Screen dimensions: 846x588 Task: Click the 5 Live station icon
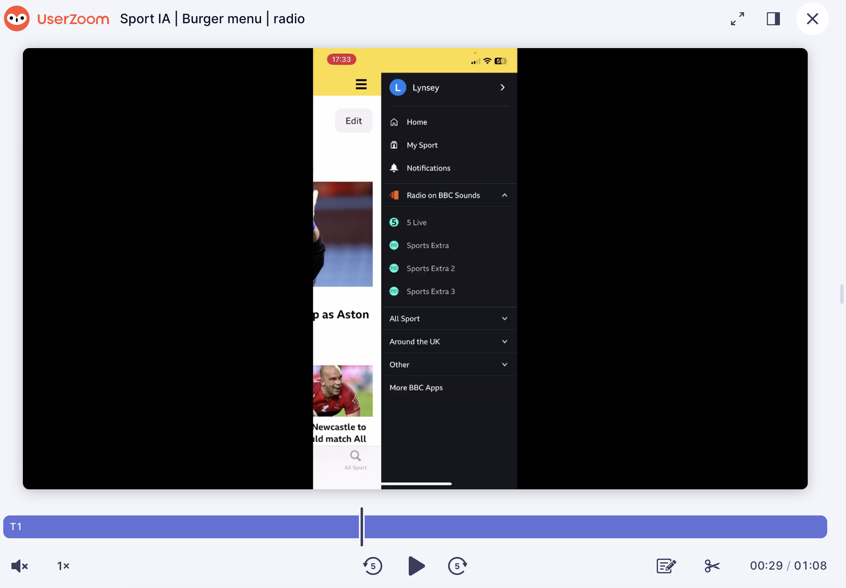pyautogui.click(x=394, y=222)
